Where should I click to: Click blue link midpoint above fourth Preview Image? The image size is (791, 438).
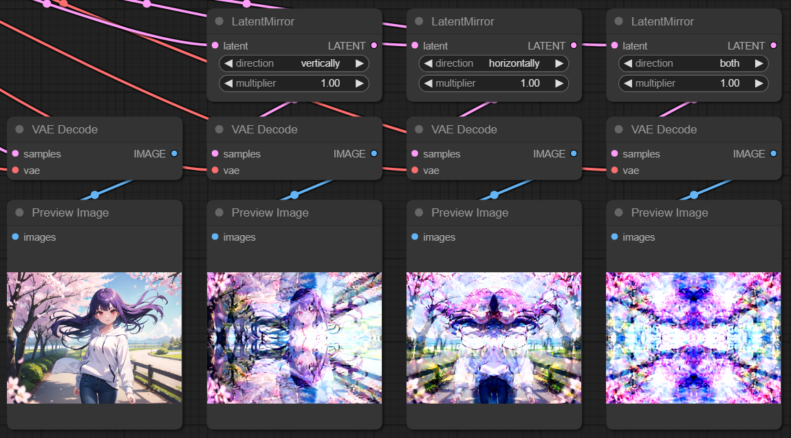pos(694,195)
